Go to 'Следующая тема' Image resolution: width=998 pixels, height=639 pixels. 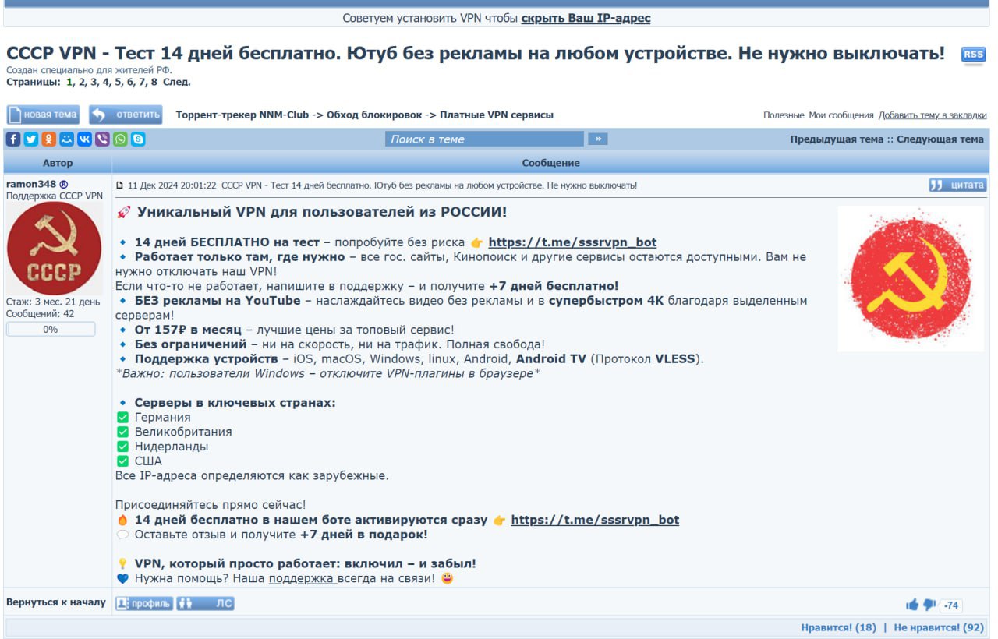940,139
